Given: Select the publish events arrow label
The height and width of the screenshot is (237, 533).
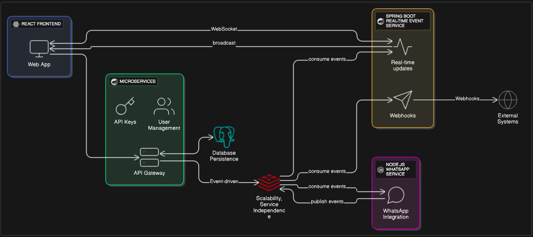Looking at the screenshot, I should click(x=327, y=202).
